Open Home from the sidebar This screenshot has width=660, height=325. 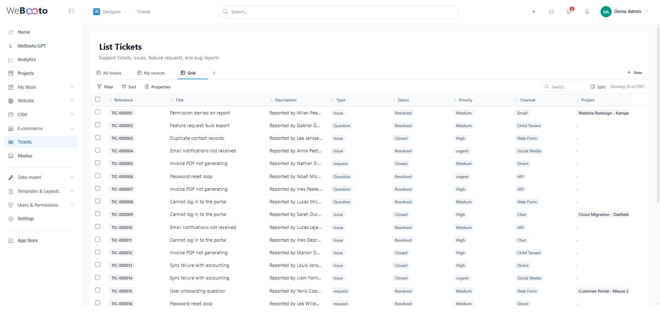coord(41,32)
